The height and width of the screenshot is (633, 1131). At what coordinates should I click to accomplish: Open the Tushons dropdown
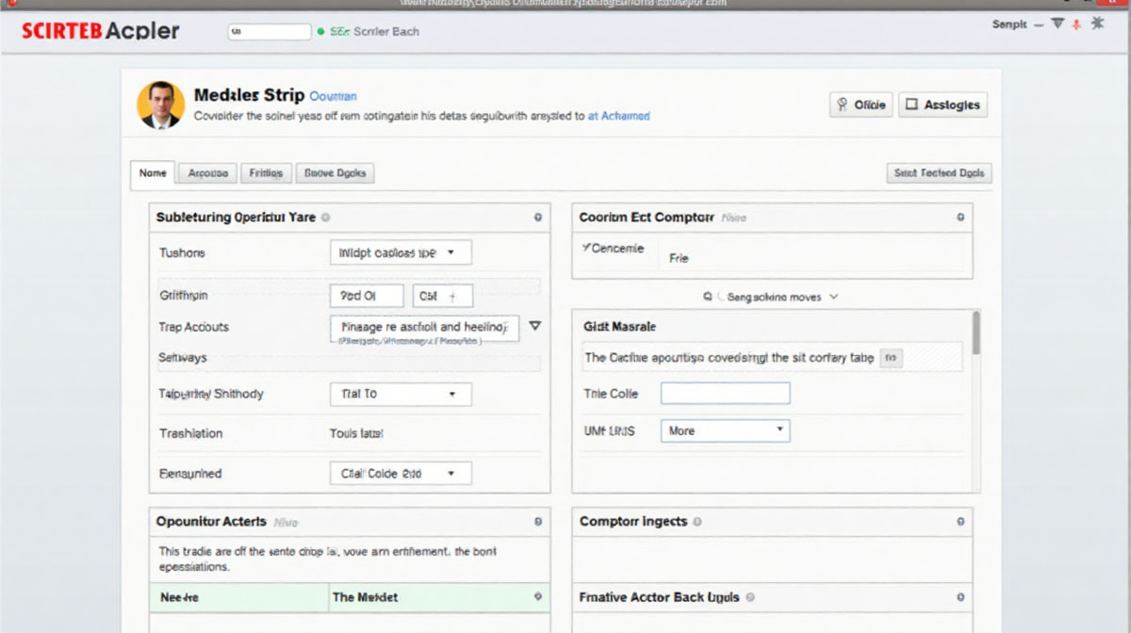tap(401, 252)
